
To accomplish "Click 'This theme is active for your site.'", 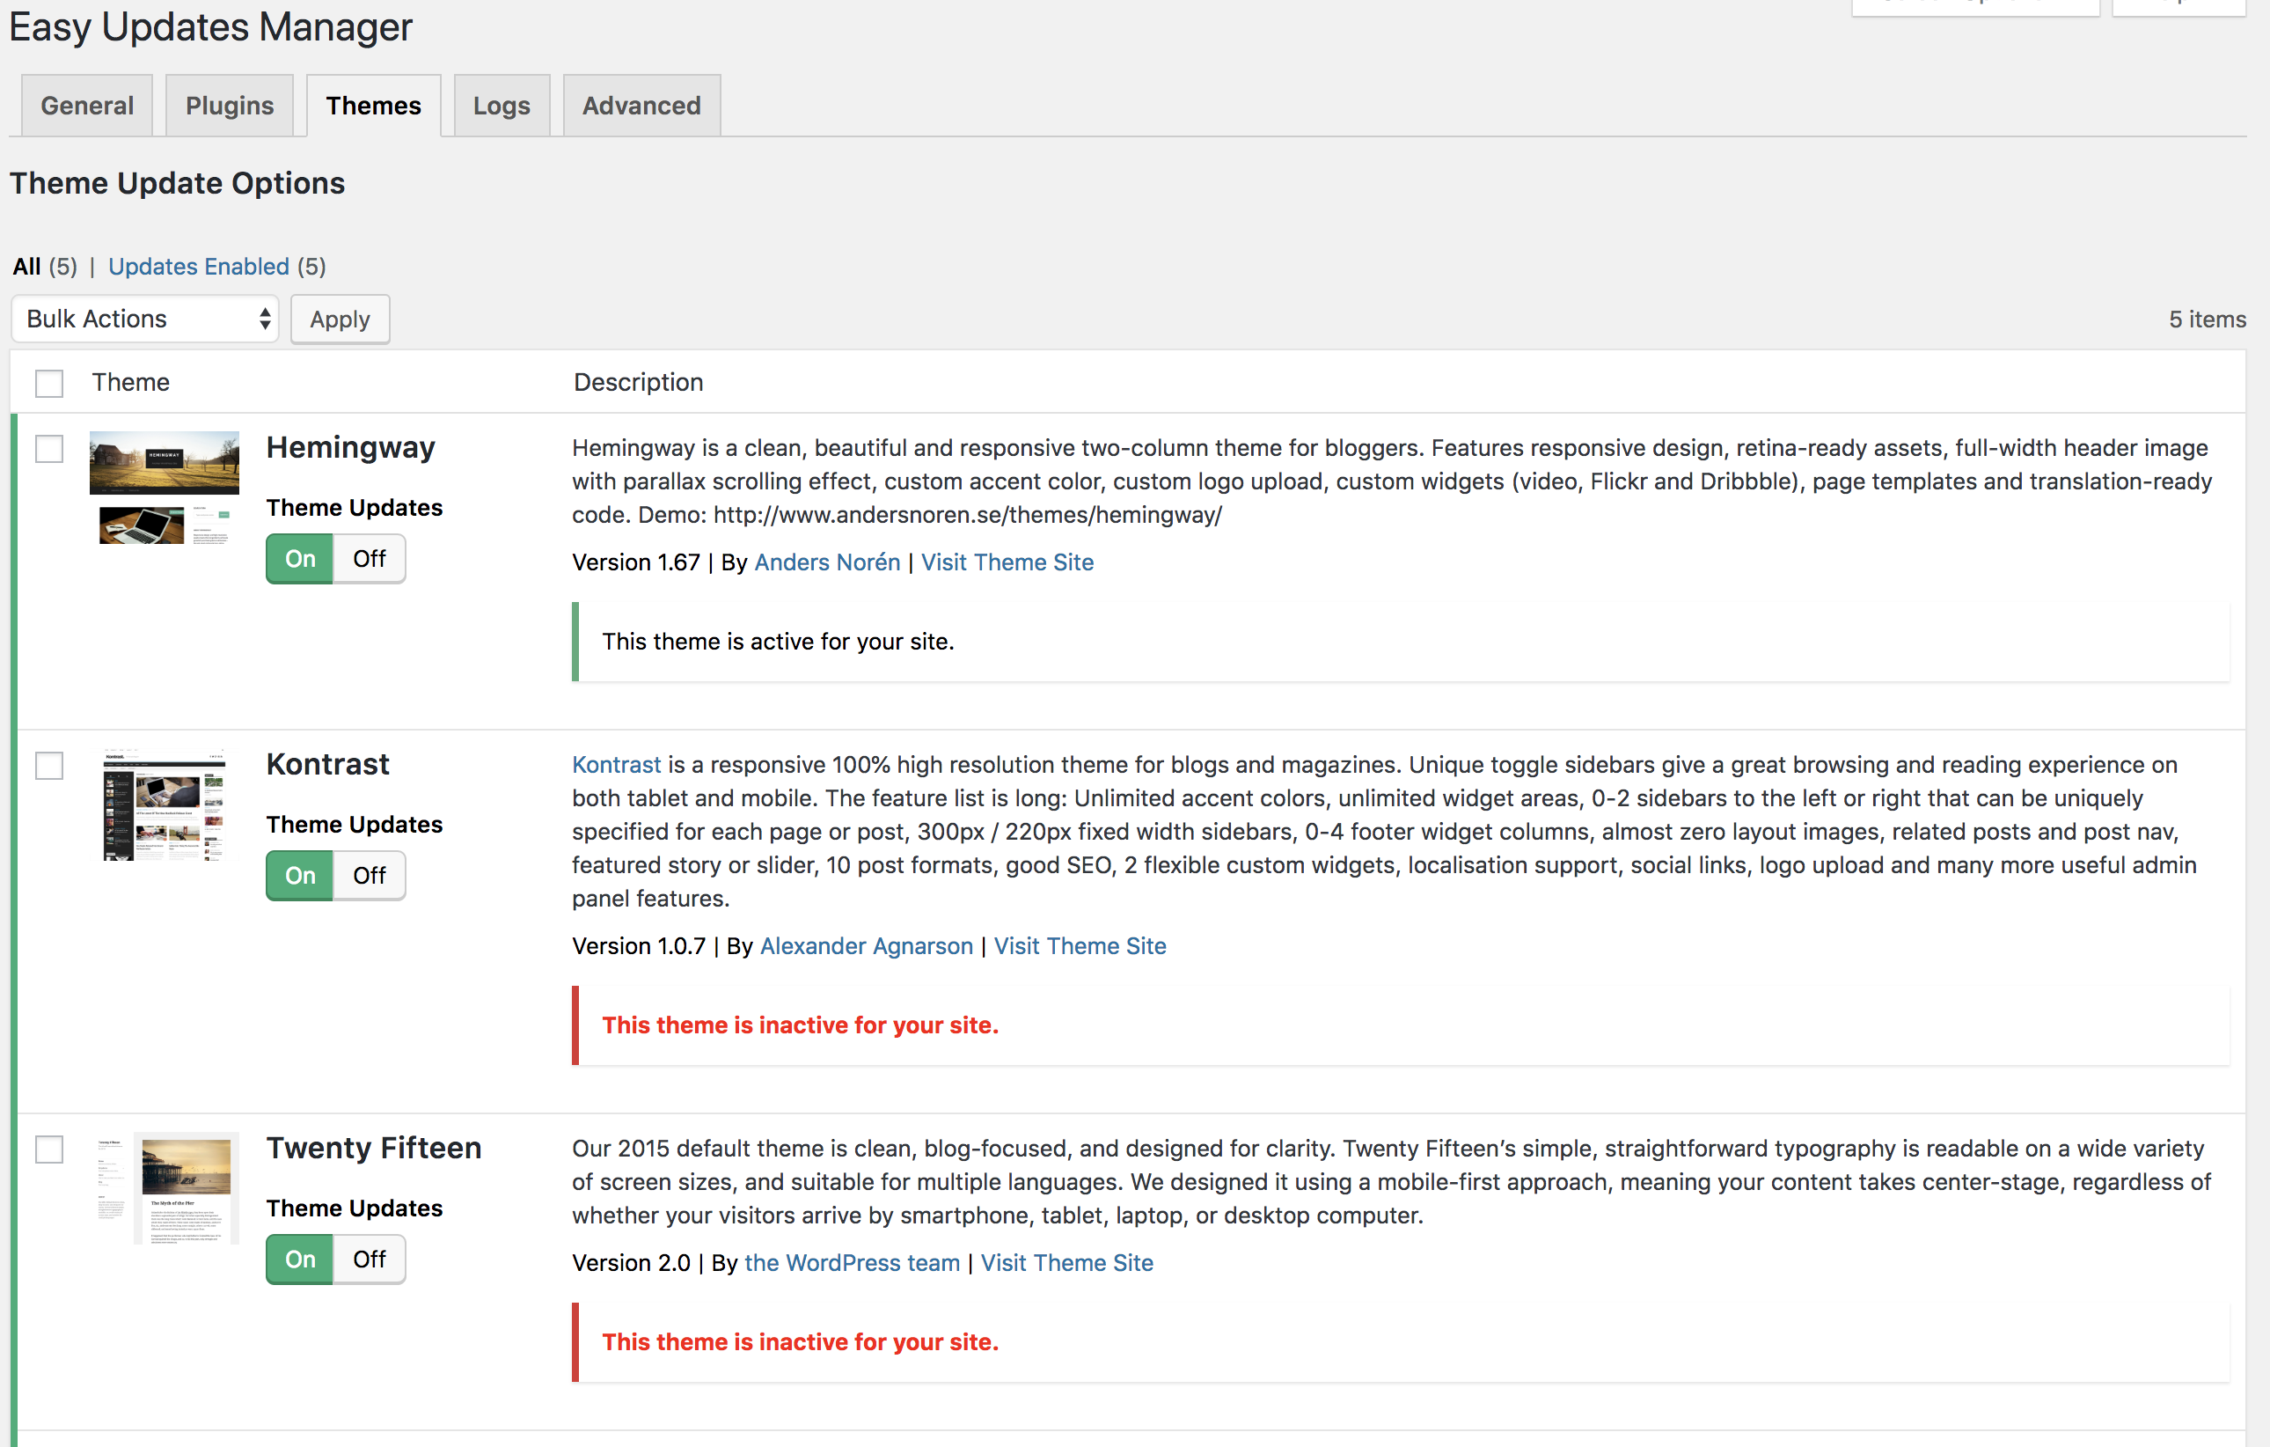I will click(x=778, y=643).
